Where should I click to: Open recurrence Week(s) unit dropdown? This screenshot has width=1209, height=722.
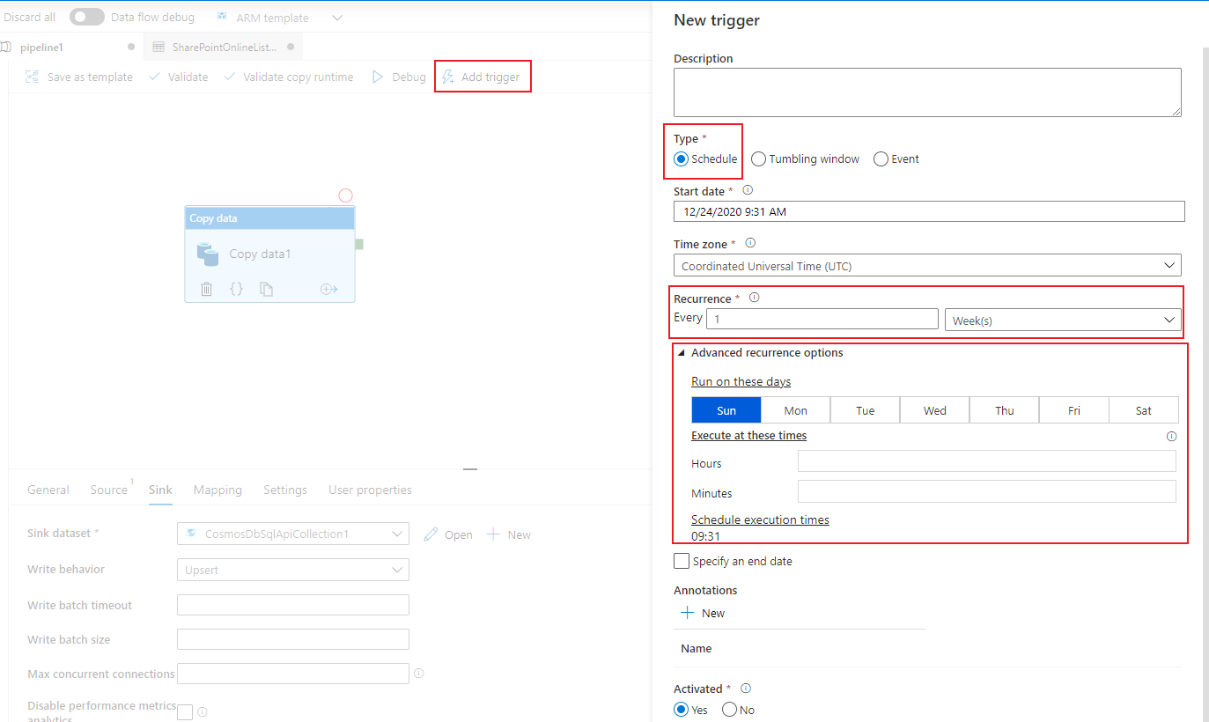pos(1063,320)
